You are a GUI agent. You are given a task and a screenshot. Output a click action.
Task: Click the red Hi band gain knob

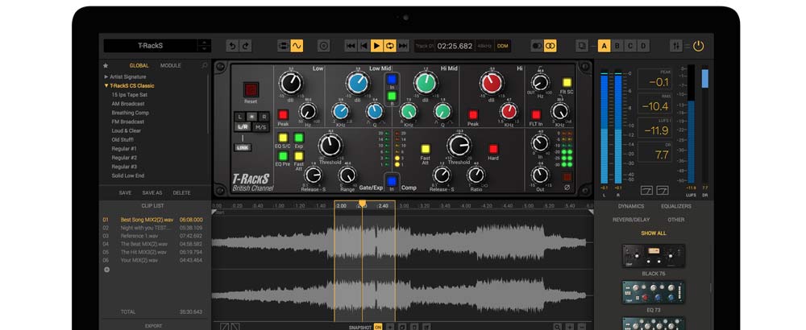(x=492, y=83)
